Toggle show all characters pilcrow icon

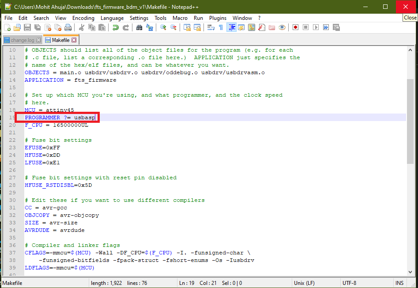[x=221, y=27]
